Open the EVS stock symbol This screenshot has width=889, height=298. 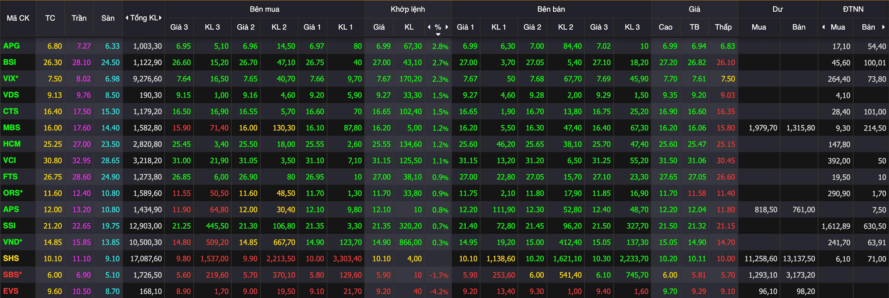tap(11, 291)
